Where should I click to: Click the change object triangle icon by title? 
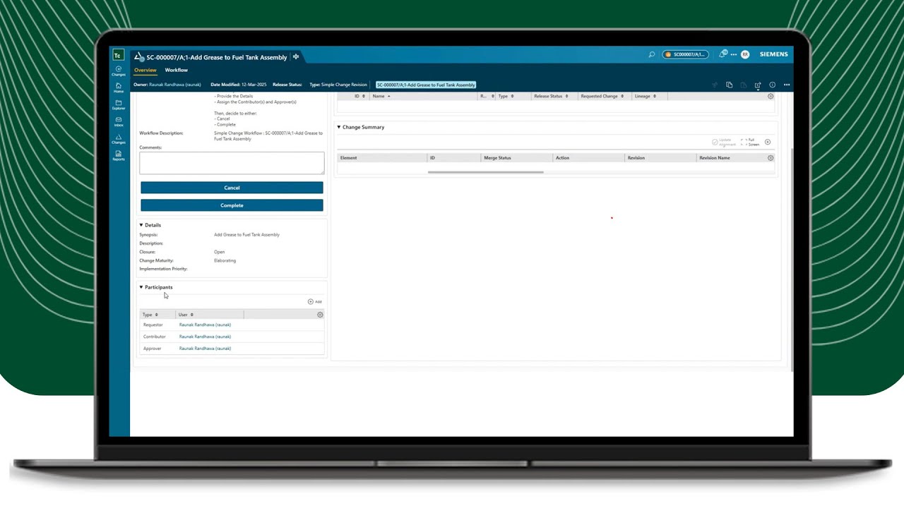[139, 57]
